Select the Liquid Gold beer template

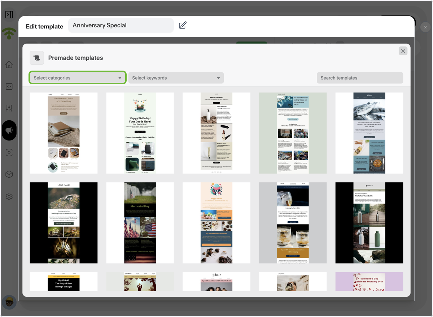tap(64, 281)
